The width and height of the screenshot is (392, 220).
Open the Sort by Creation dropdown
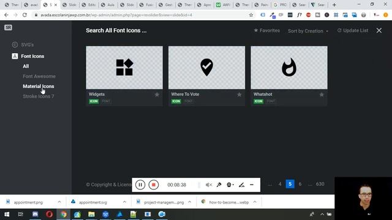[x=308, y=31]
